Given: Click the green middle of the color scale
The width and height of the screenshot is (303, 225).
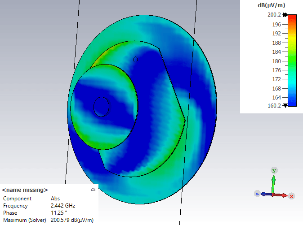Looking at the screenshot, I should pos(292,61).
